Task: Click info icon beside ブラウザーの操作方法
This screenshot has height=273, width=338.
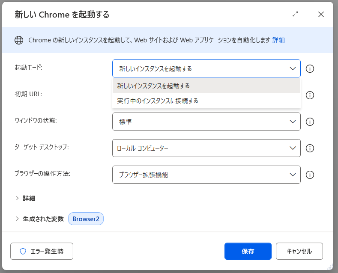Action: (x=310, y=175)
